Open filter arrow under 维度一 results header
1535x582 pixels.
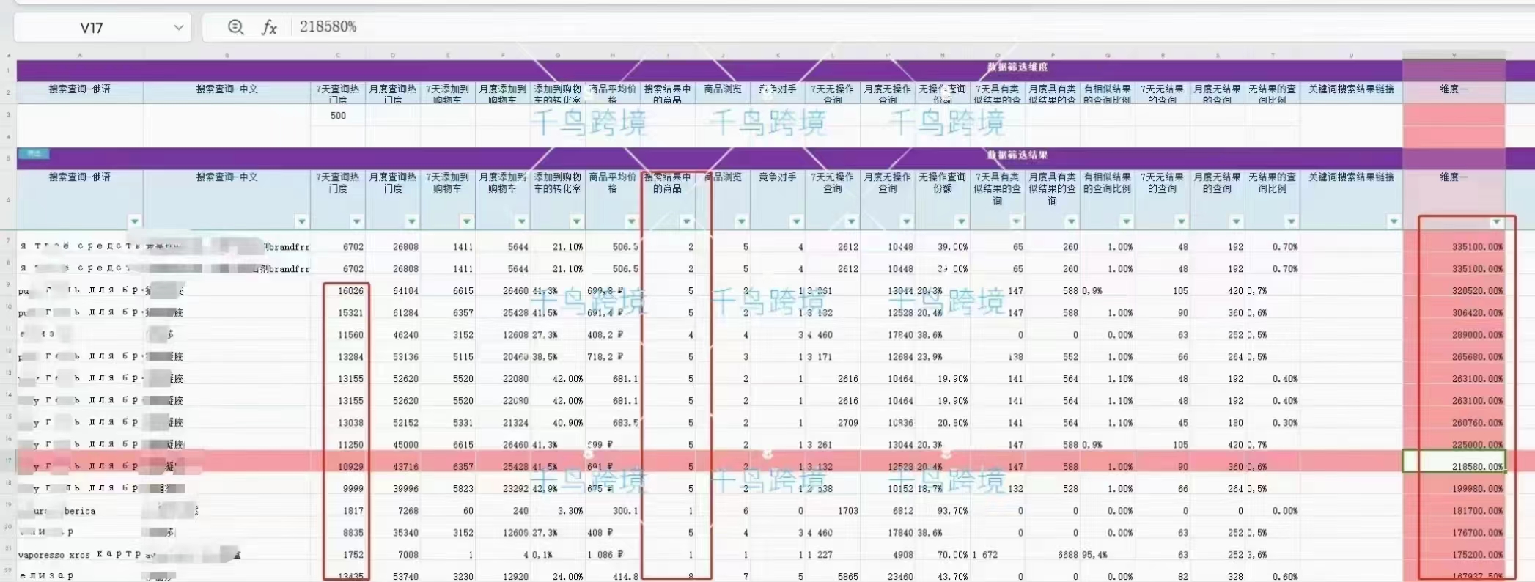(1496, 222)
